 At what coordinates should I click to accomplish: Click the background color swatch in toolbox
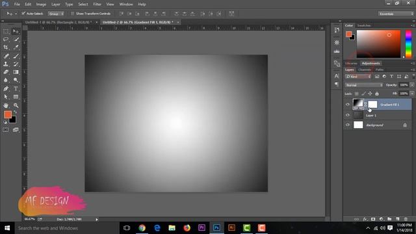[x=13, y=121]
